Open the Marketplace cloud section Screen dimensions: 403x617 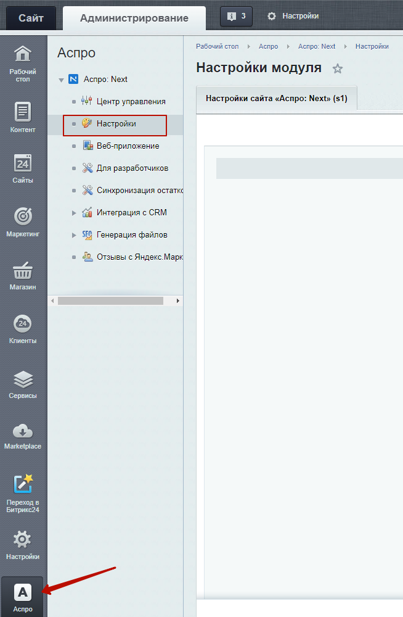coord(23,436)
